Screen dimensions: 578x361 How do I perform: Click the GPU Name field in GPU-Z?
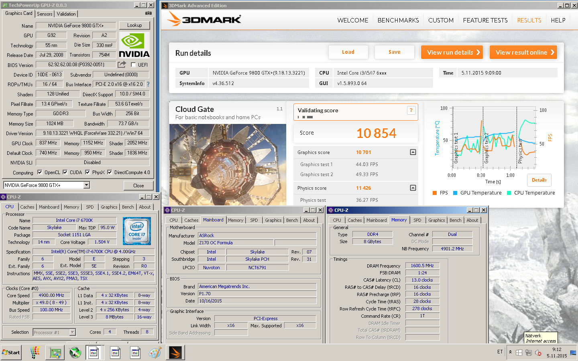tap(76, 25)
